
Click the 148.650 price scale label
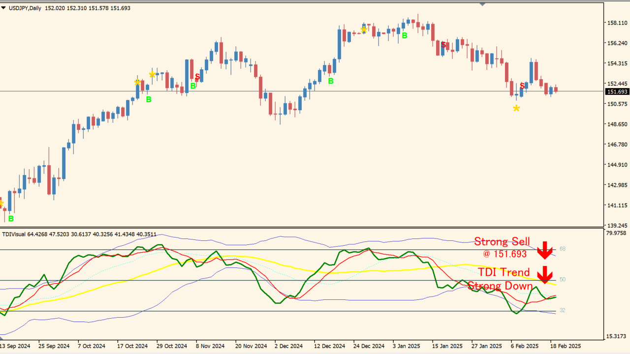[x=618, y=124]
